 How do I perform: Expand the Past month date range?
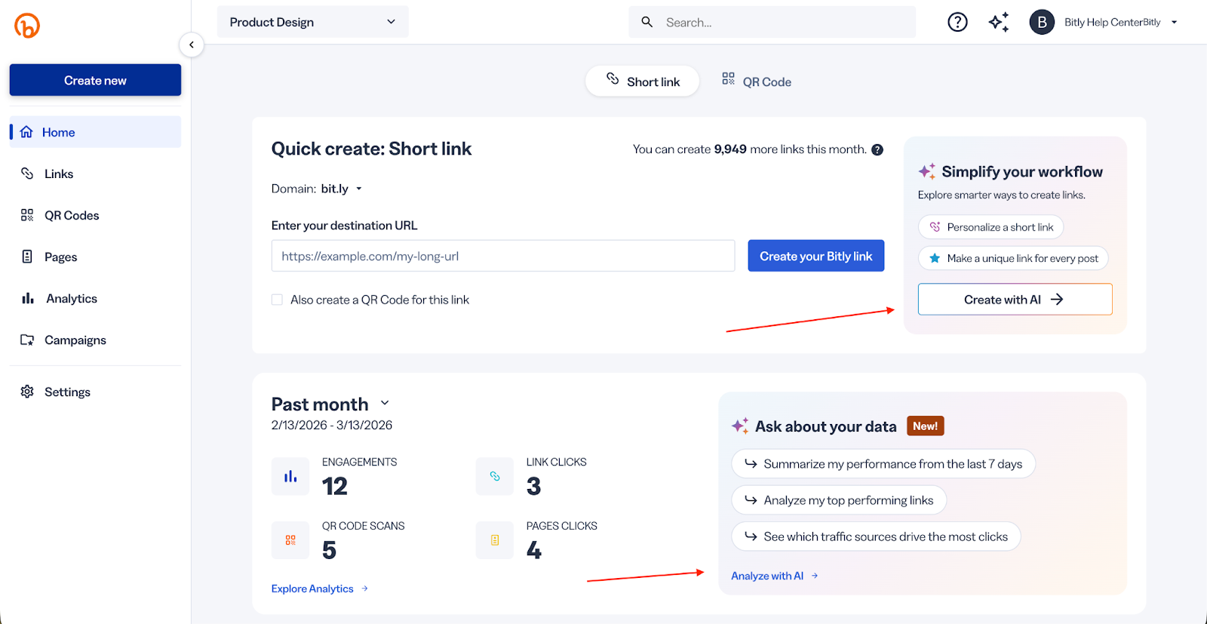[x=385, y=403]
